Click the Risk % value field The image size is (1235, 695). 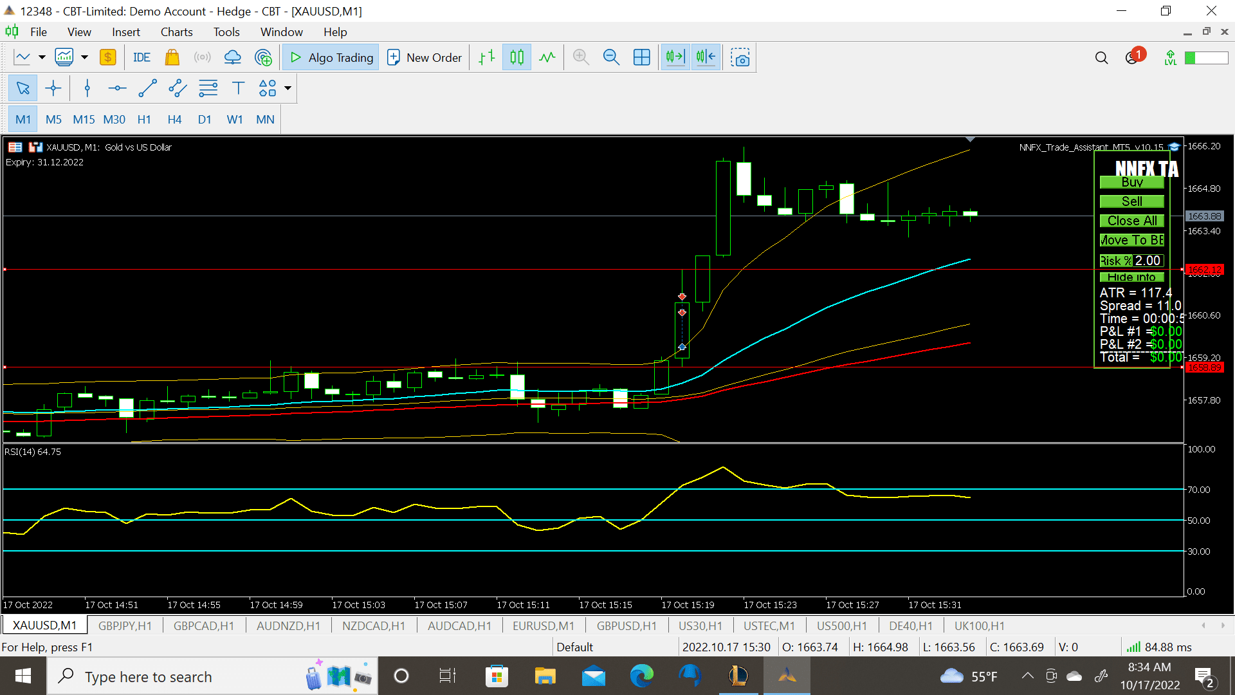click(1148, 261)
